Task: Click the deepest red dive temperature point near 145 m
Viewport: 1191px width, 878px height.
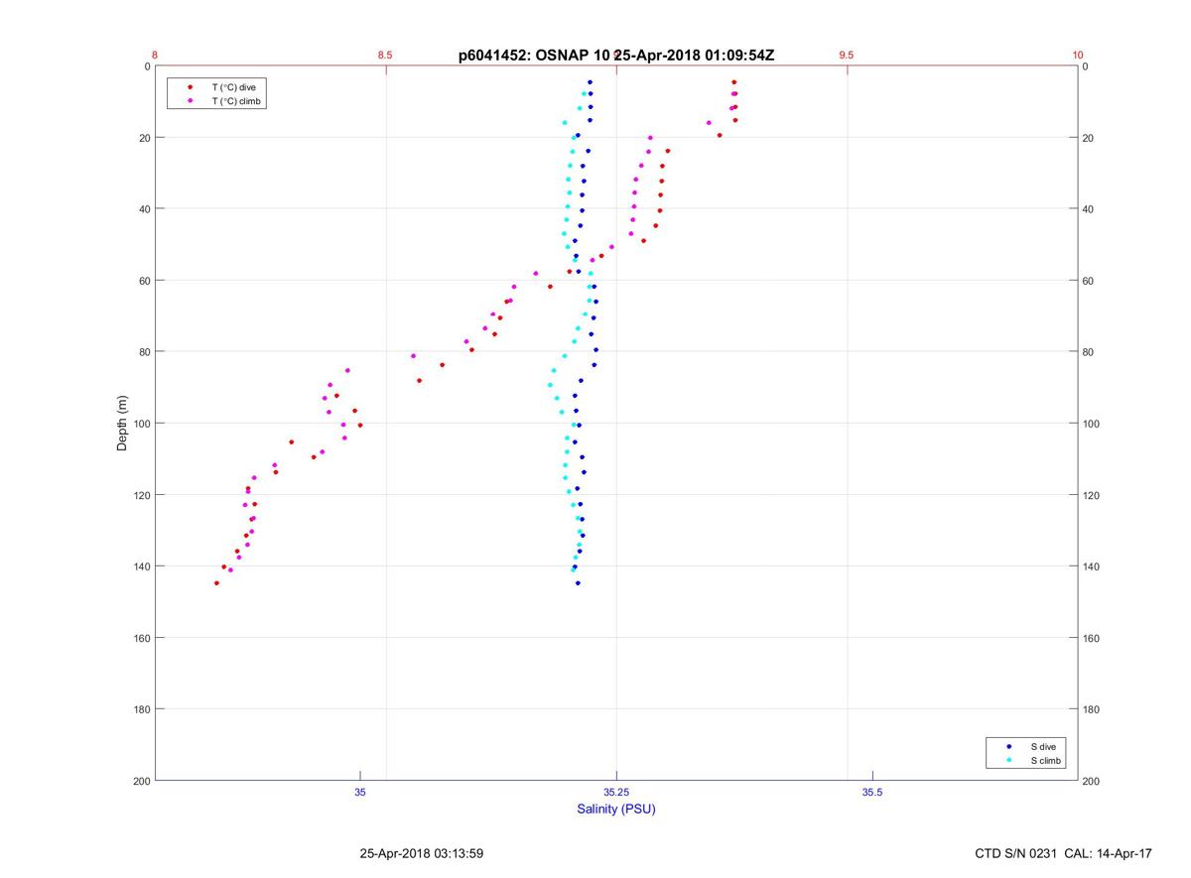Action: tap(216, 583)
